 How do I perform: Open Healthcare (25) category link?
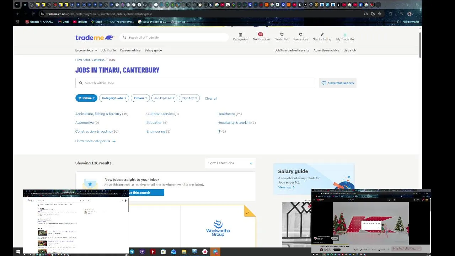pos(230,114)
